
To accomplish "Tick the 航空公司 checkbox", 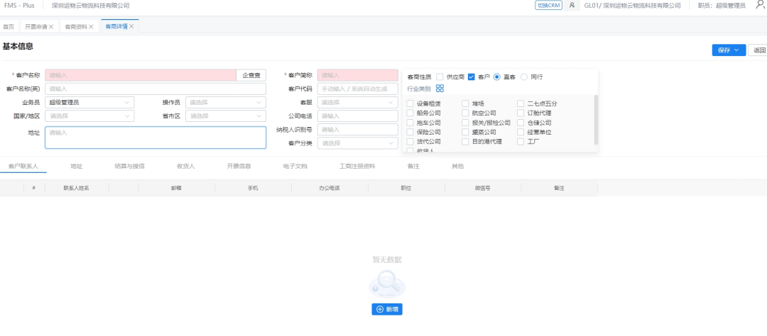I will point(465,113).
